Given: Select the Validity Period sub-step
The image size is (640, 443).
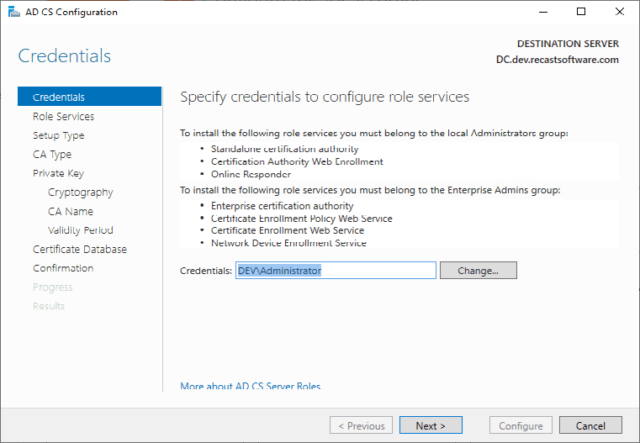Looking at the screenshot, I should pyautogui.click(x=80, y=230).
